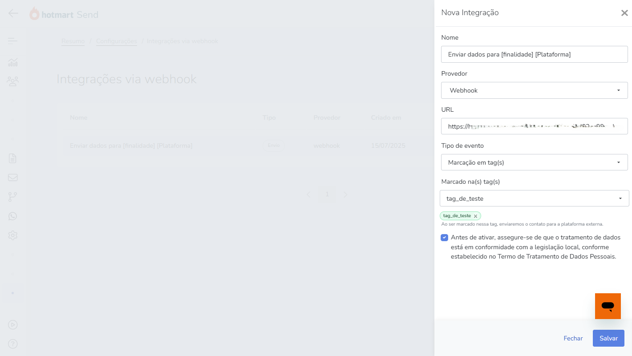Click the 15/07/2025 date cell
Image resolution: width=632 pixels, height=356 pixels.
[x=389, y=146]
